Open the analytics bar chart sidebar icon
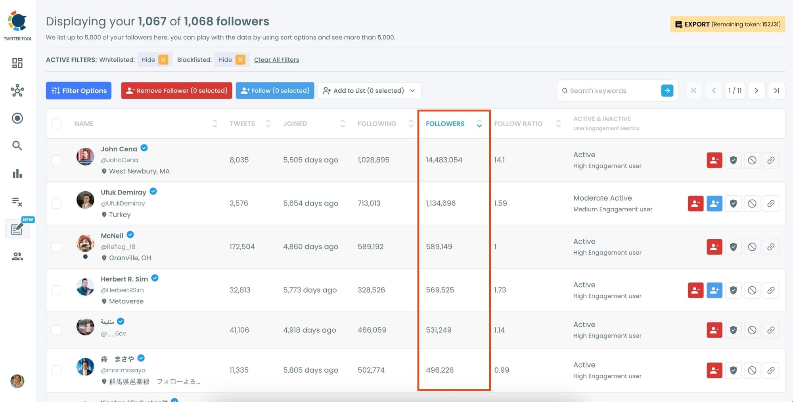The width and height of the screenshot is (793, 402). [17, 173]
